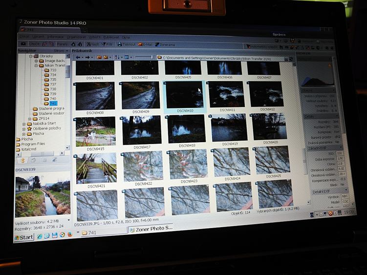Select thumbnail DSCN9421 of the footbridge
Viewport: 367px width, 275px height.
pyautogui.click(x=96, y=169)
